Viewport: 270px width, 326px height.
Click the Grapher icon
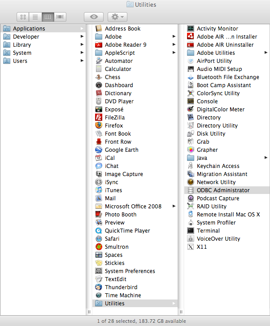(x=191, y=150)
